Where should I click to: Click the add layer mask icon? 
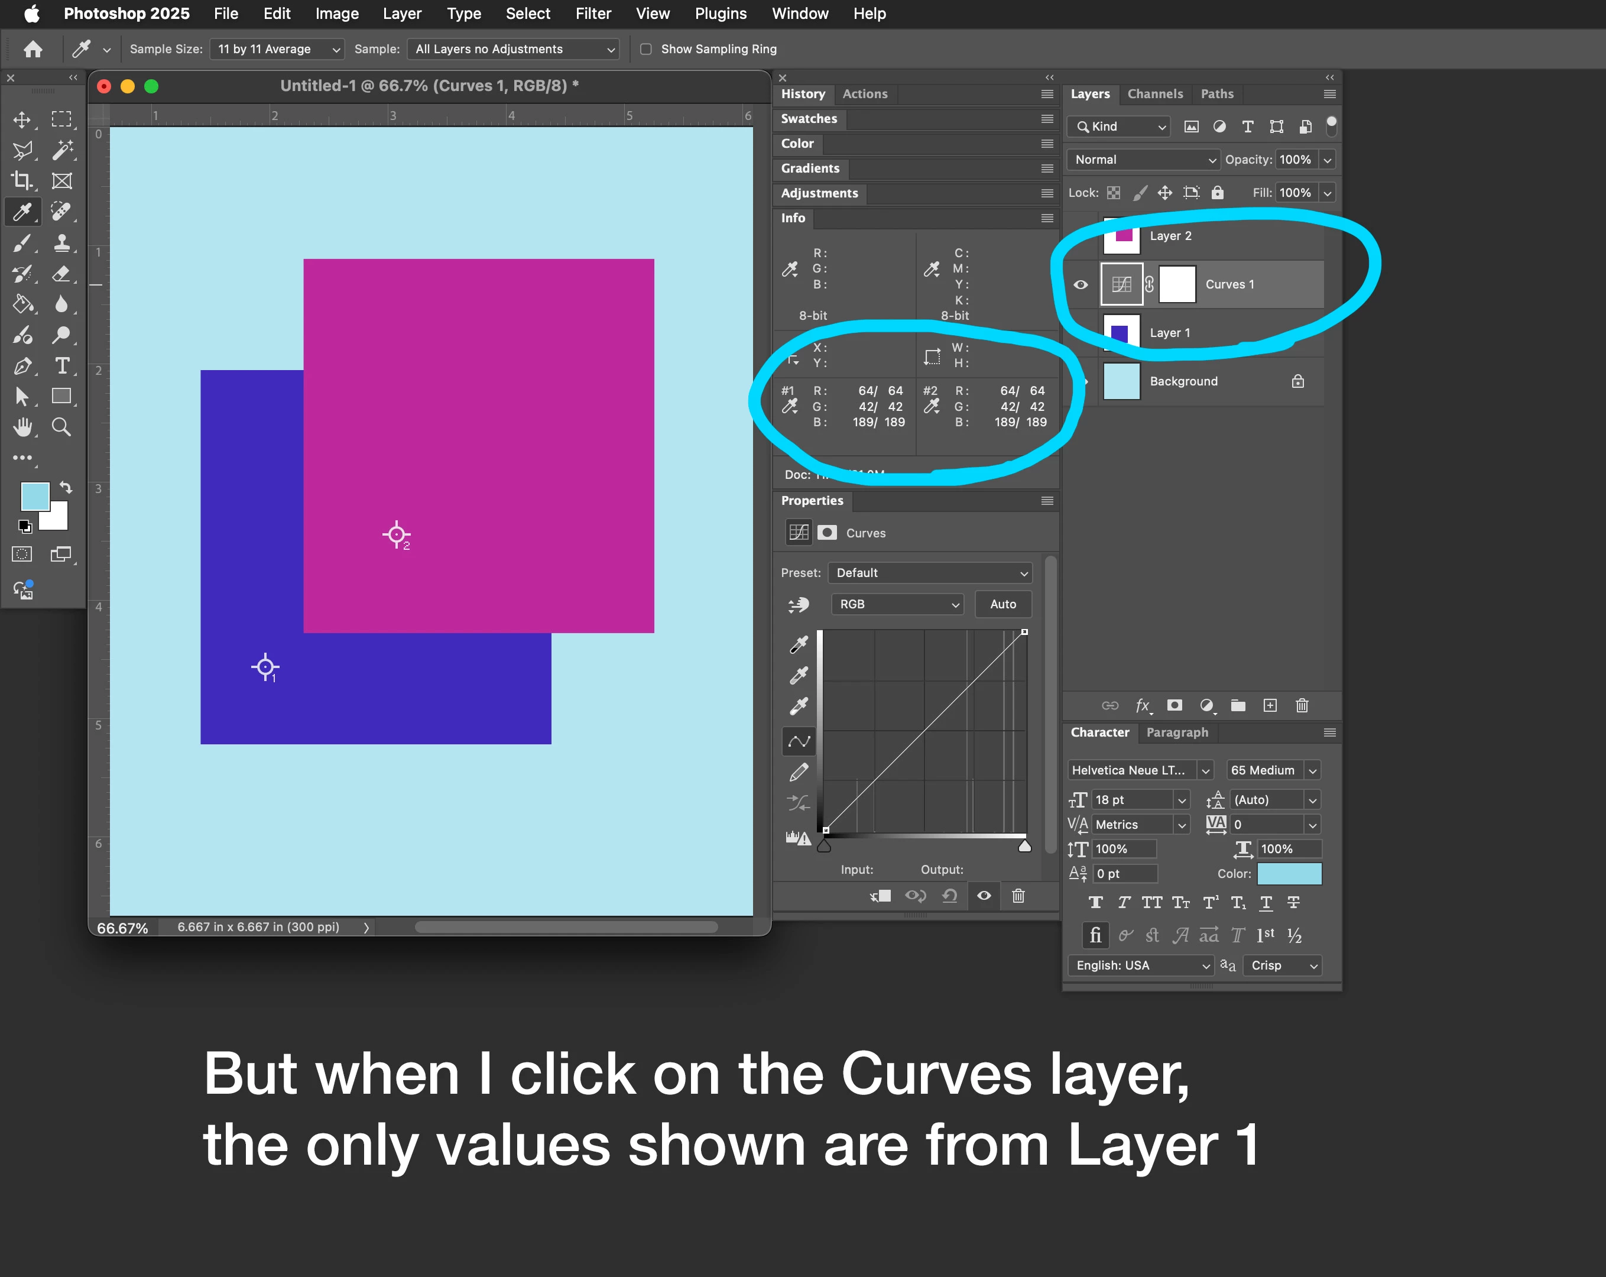[1175, 705]
